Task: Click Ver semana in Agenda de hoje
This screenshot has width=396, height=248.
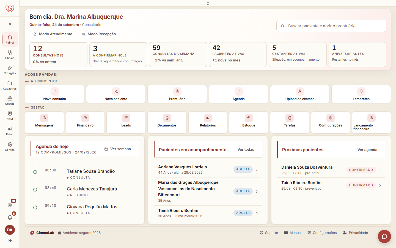Action: tap(118, 149)
